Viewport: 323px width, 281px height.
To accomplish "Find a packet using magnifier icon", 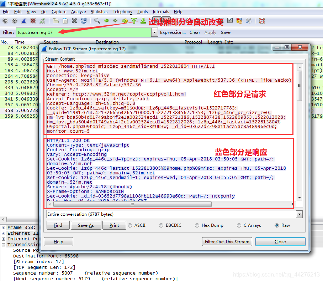I will (x=97, y=21).
